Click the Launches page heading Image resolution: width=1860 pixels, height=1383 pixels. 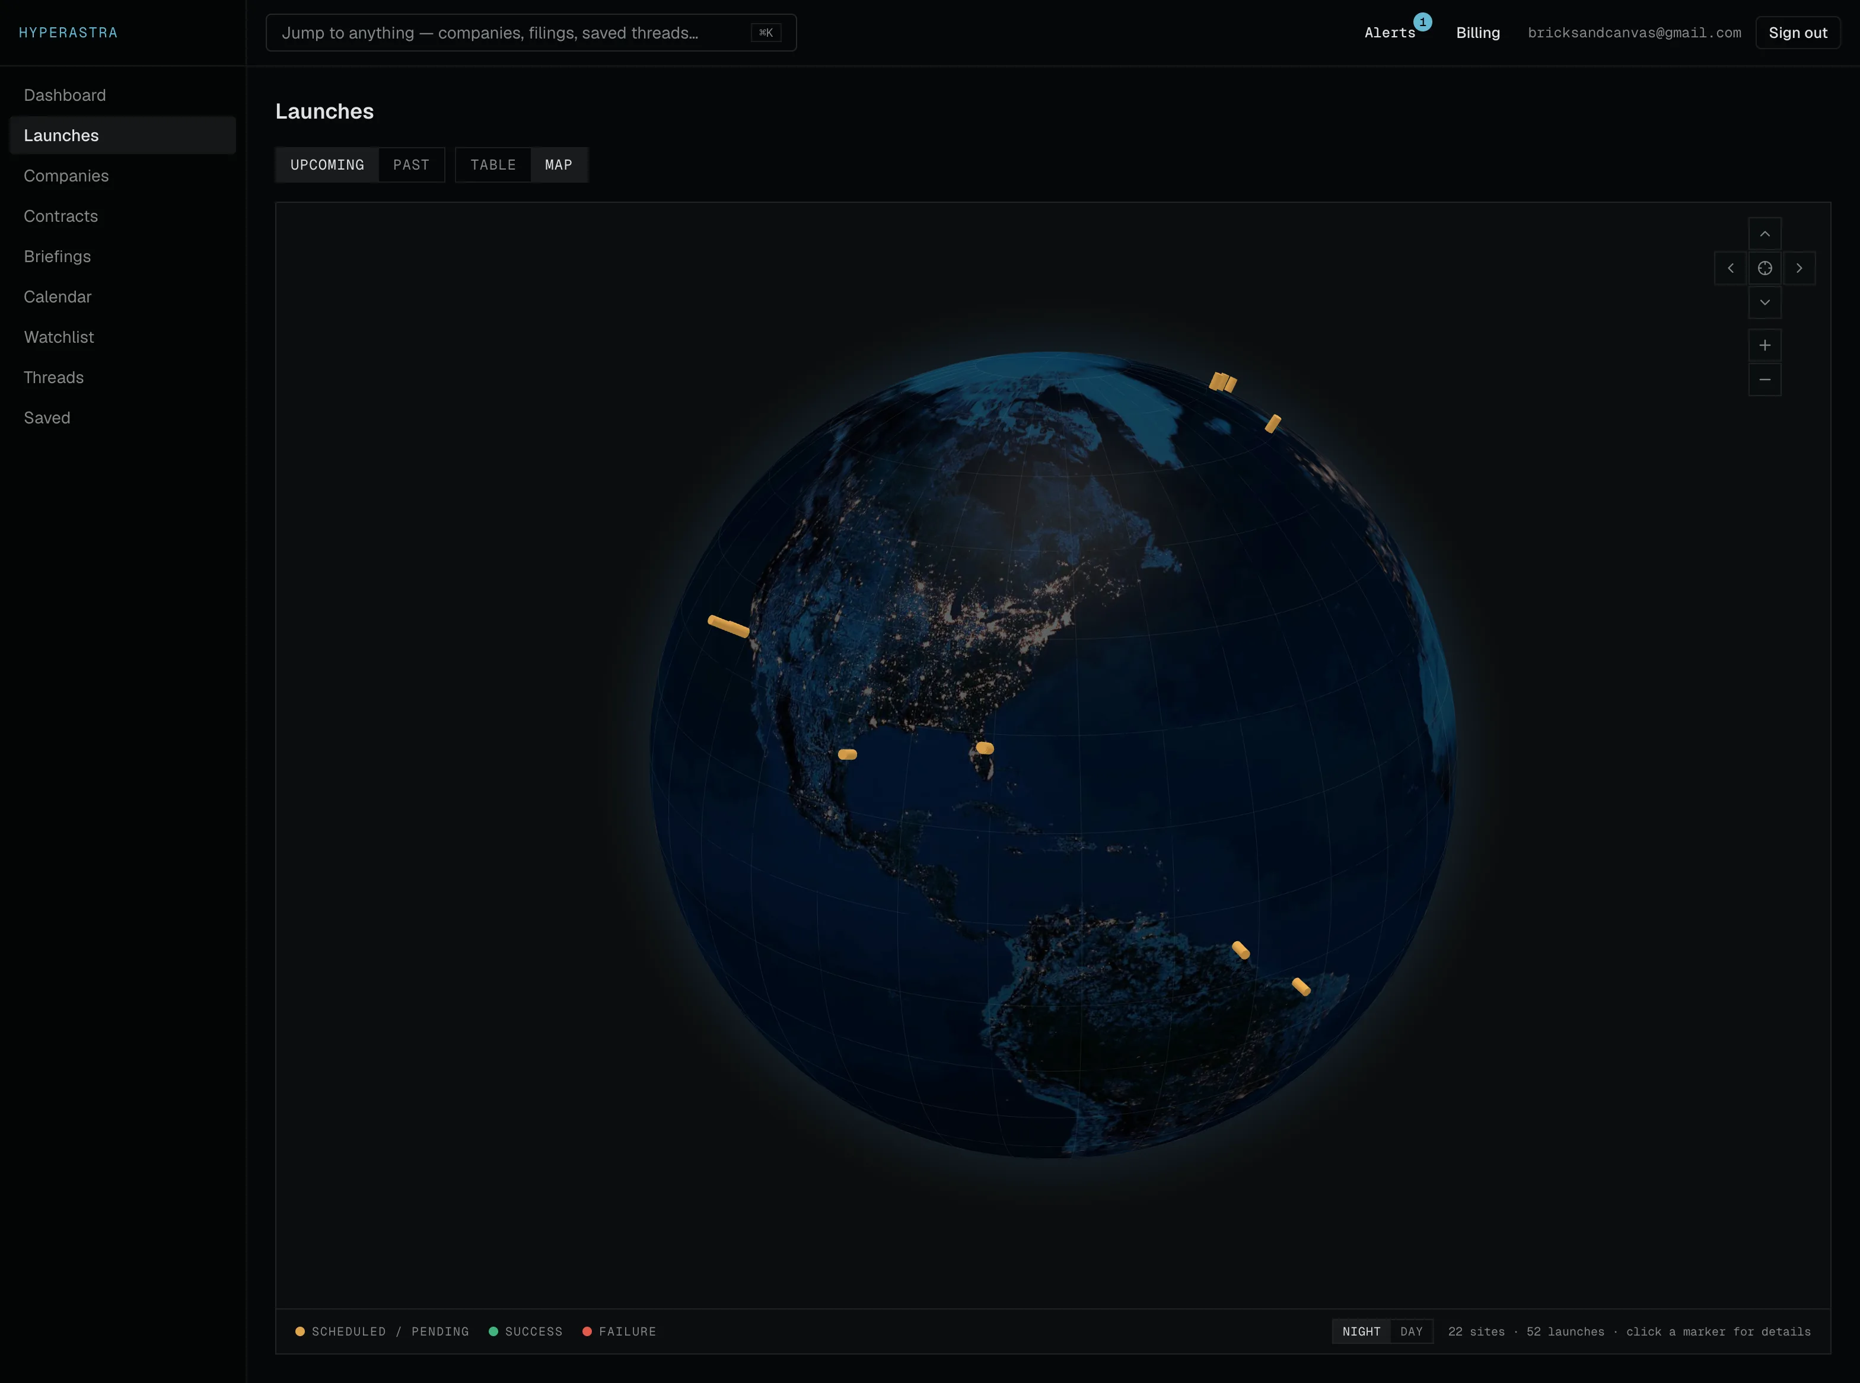point(325,111)
